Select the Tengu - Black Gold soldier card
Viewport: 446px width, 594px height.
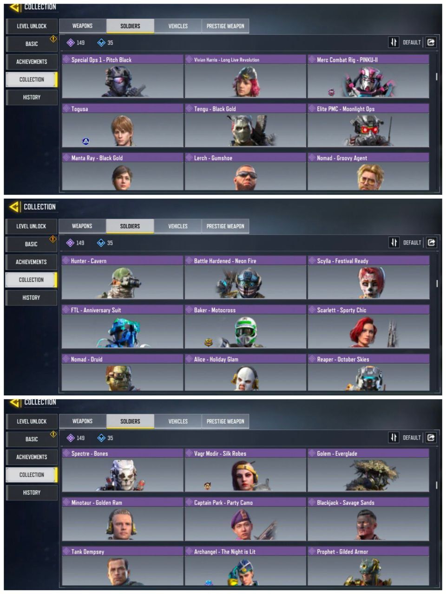(x=245, y=125)
